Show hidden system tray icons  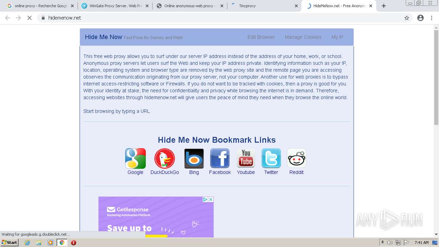[382, 243]
